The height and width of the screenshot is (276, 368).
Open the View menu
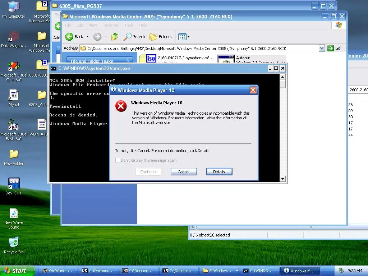tap(93, 25)
